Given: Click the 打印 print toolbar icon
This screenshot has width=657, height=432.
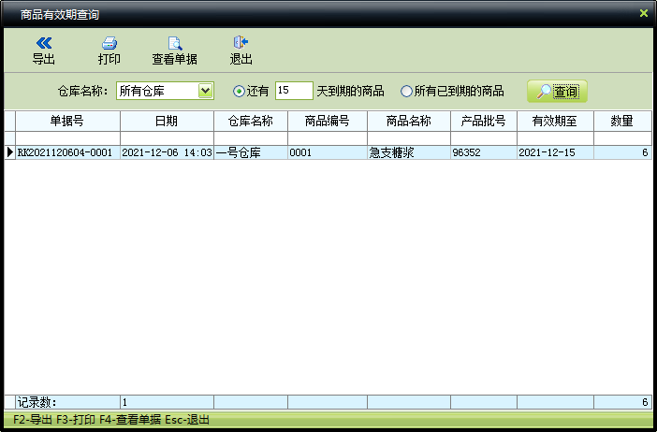Looking at the screenshot, I should coord(109,50).
